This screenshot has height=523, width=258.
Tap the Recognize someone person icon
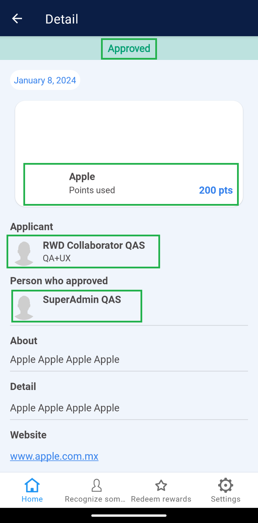point(97,485)
